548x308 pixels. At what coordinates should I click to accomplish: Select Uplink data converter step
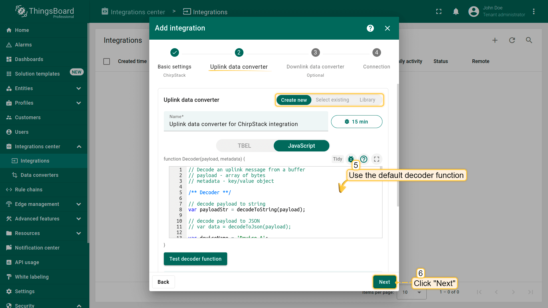[x=239, y=60]
